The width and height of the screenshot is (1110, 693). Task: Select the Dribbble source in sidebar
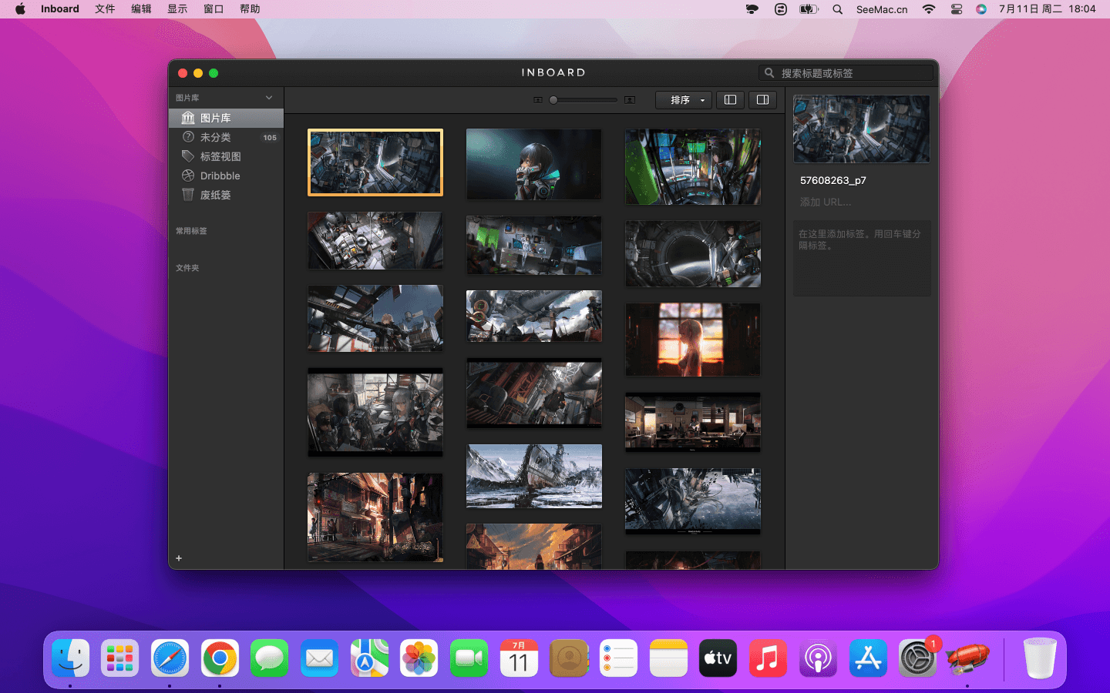(x=220, y=176)
